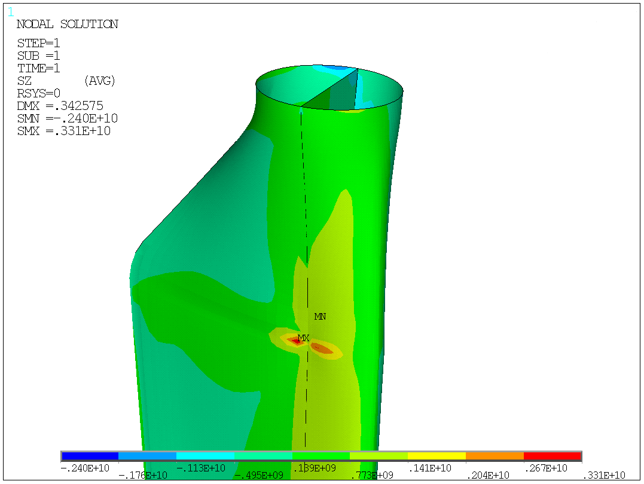Click the .331E+10 legend maximum value
This screenshot has height=484, width=644.
604,475
